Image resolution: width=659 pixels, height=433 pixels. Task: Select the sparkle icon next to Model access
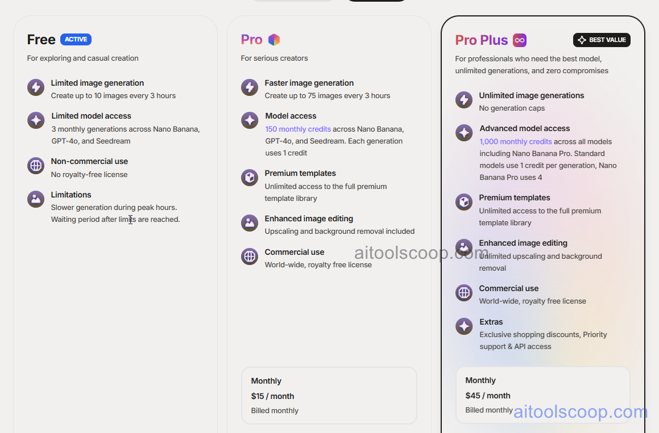click(x=250, y=120)
